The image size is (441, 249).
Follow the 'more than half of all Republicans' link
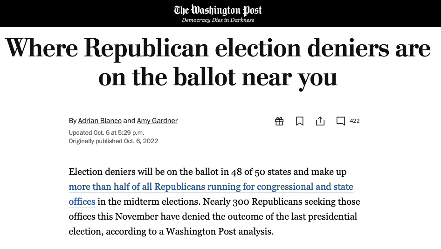(211, 187)
